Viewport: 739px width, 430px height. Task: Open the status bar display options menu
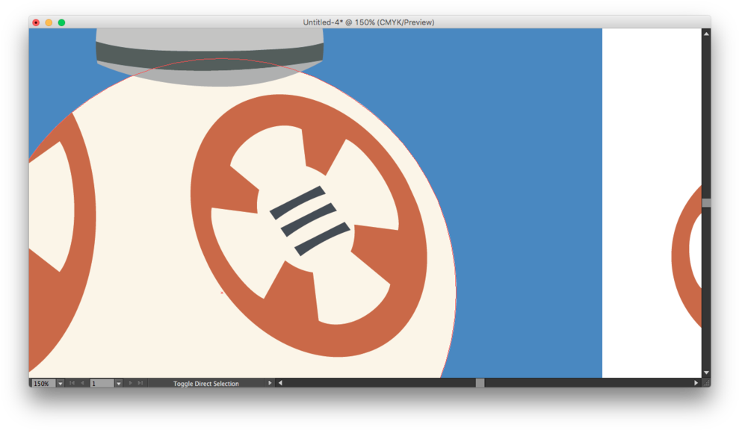tap(269, 383)
